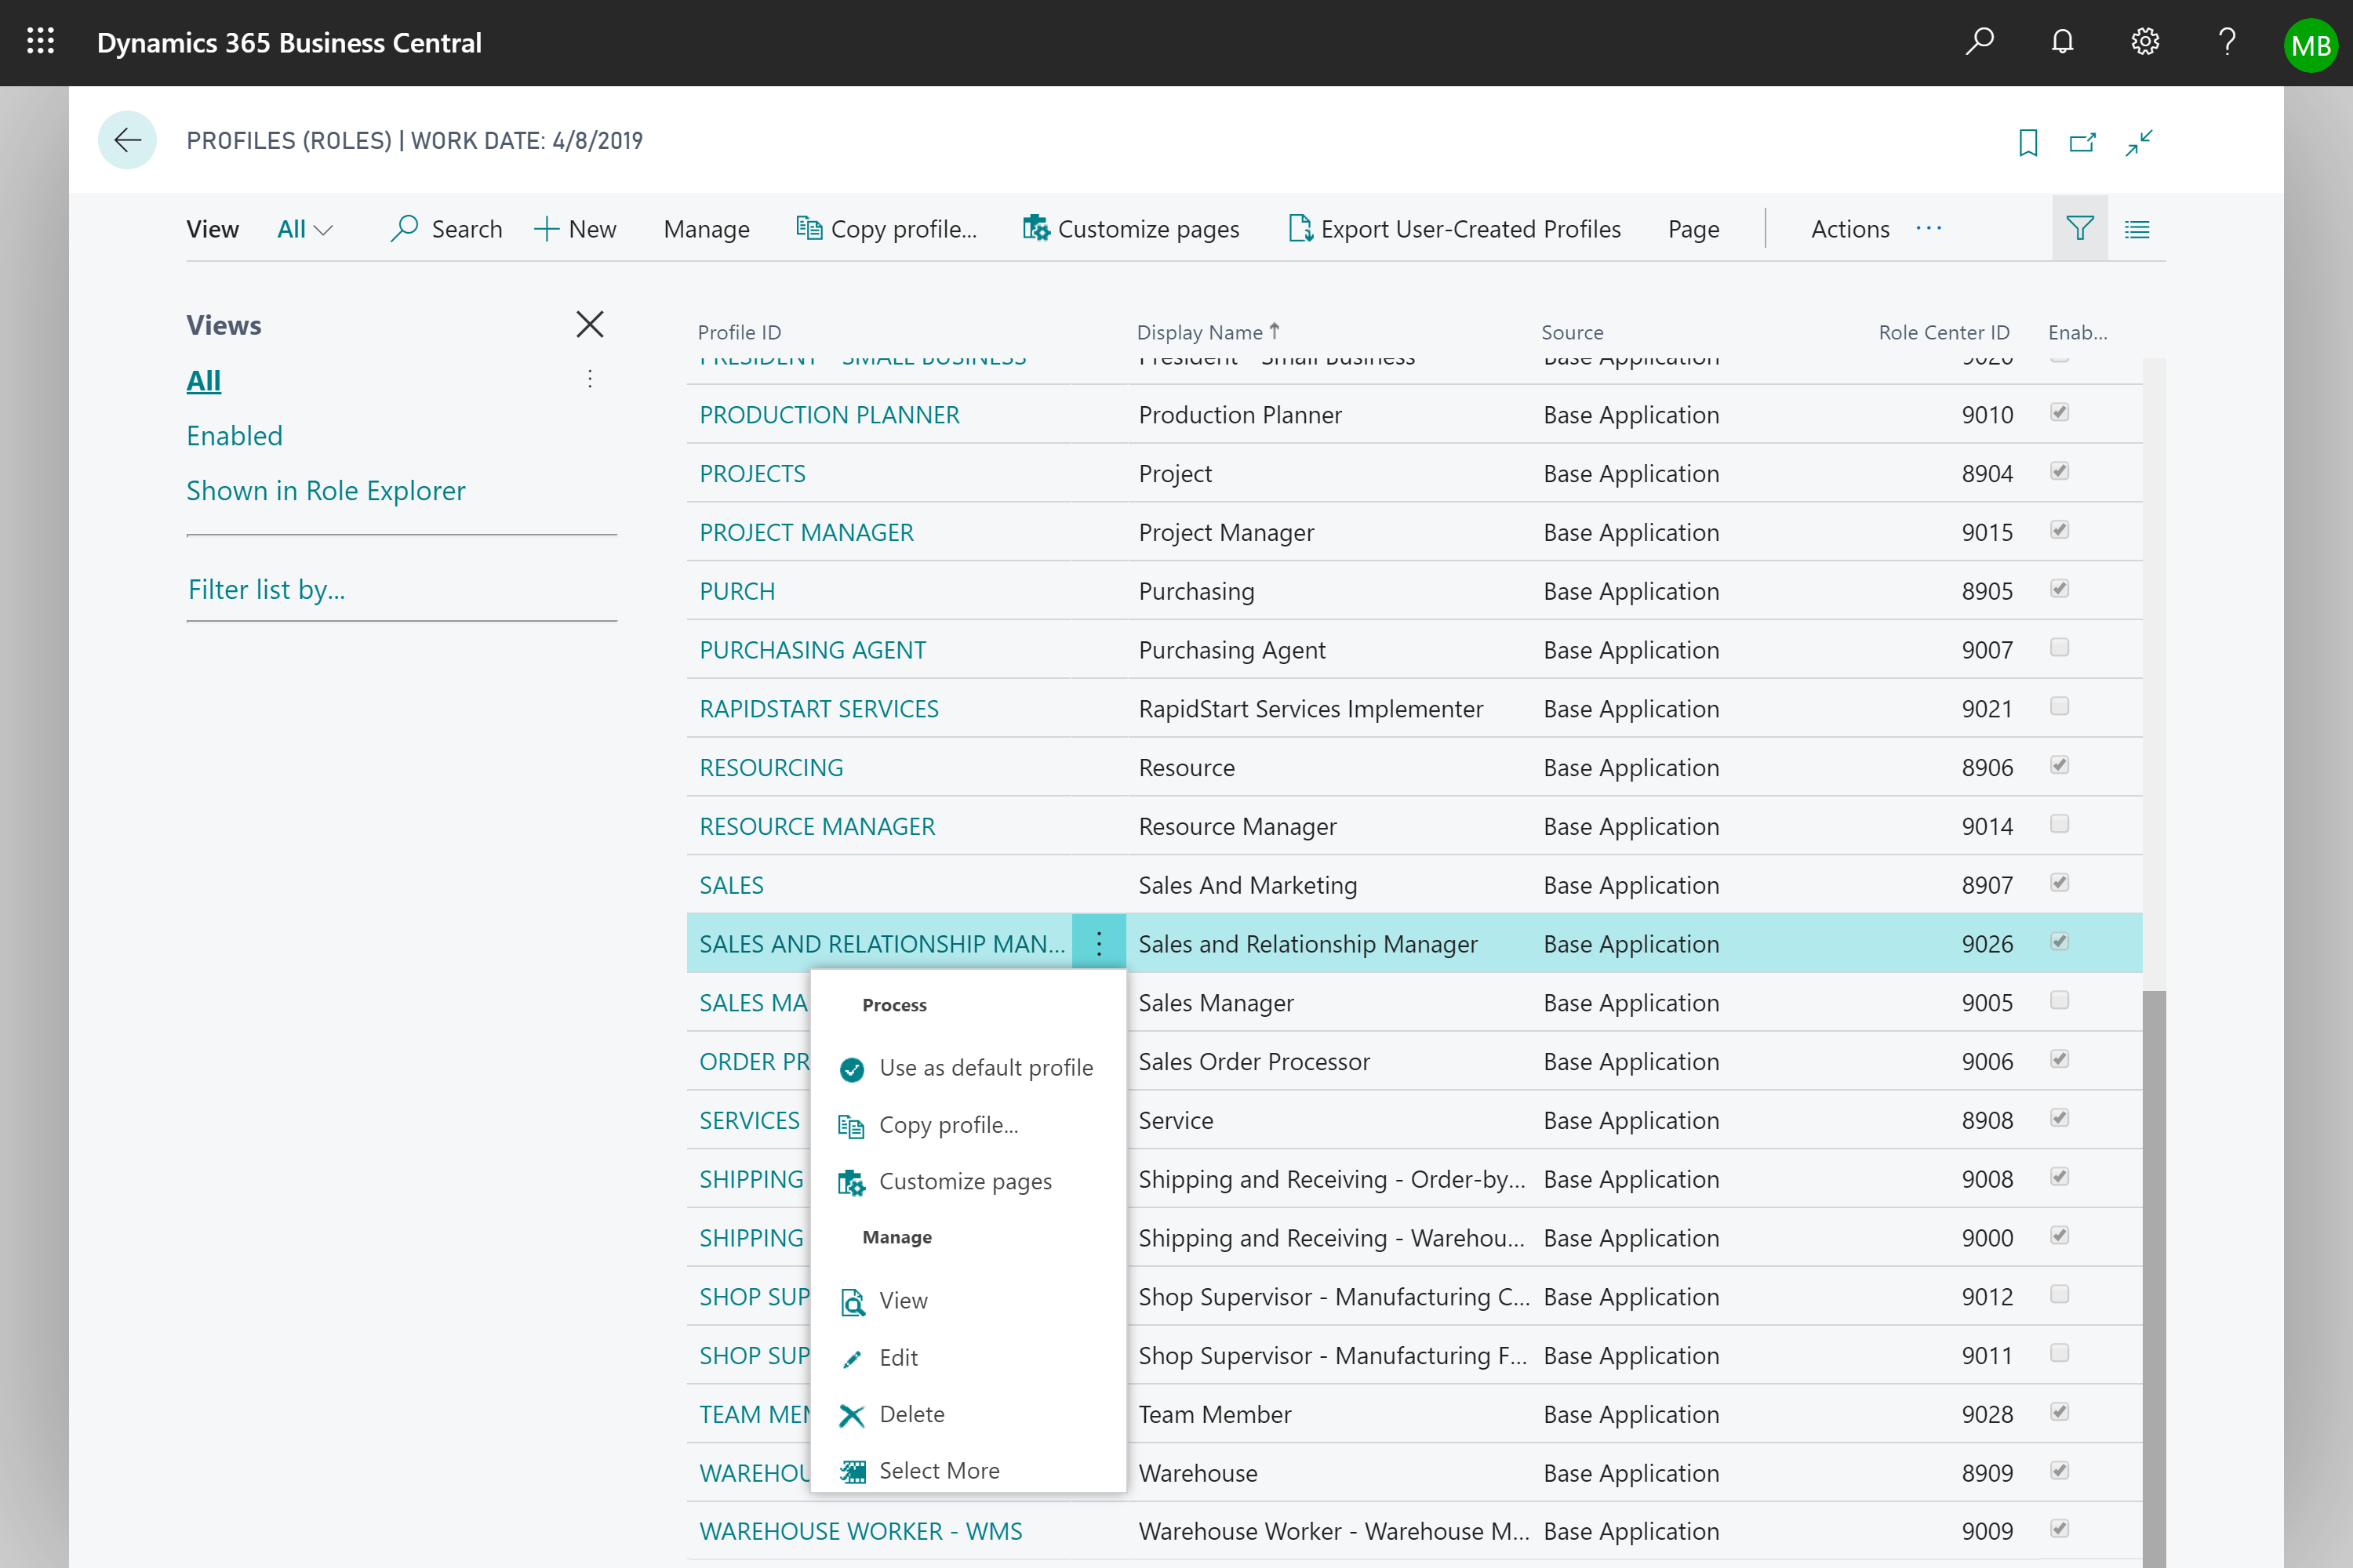This screenshot has width=2353, height=1568.
Task: Toggle Enabled checkbox for Sales Manager
Action: pos(2059,1000)
